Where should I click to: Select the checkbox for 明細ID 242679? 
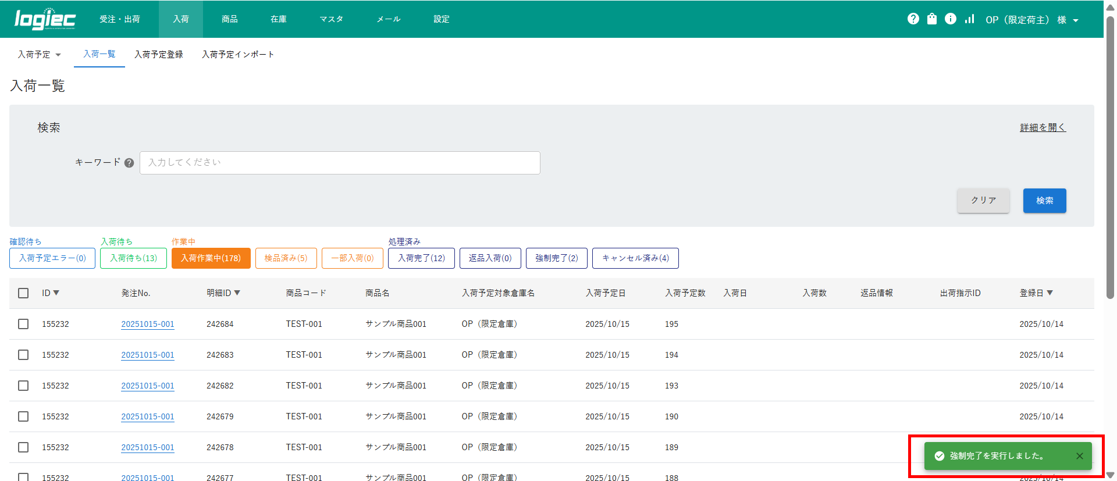click(x=23, y=416)
